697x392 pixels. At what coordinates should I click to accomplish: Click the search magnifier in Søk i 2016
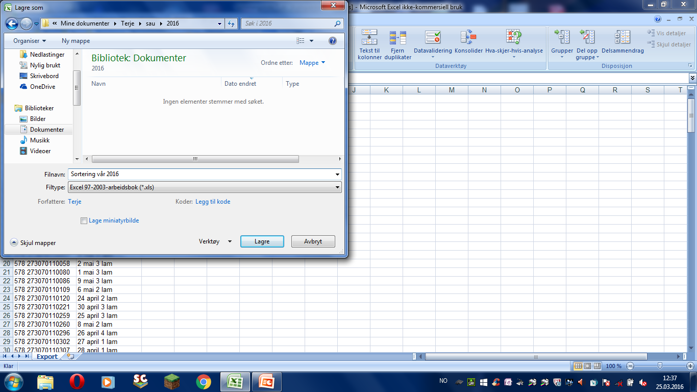(x=337, y=23)
